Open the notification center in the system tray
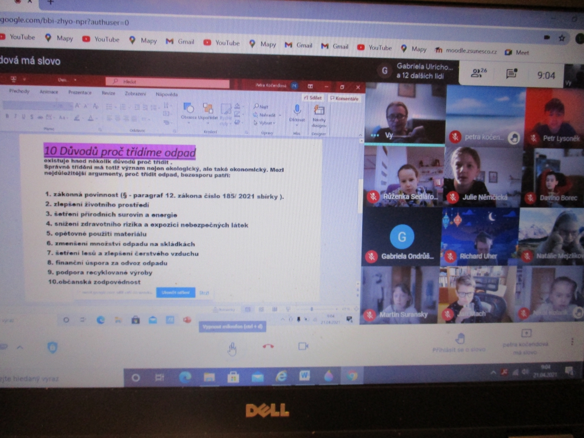The height and width of the screenshot is (438, 584). [x=569, y=371]
